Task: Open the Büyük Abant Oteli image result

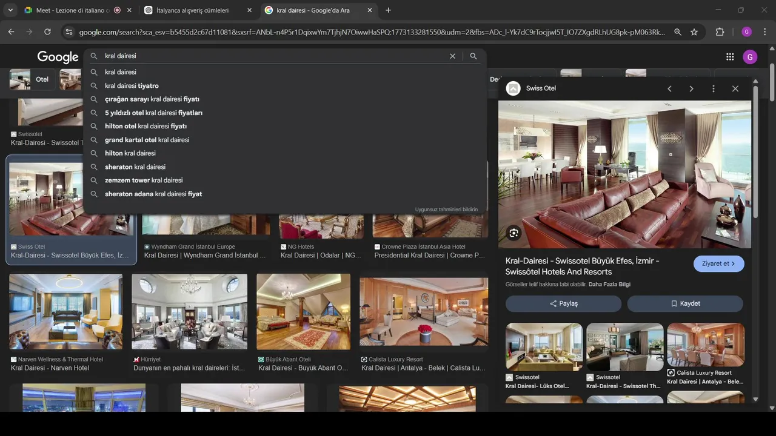Action: 303,312
